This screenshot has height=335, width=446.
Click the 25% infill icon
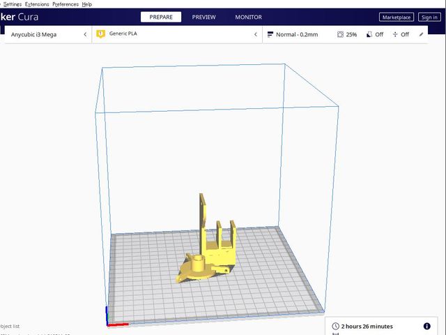tap(340, 34)
